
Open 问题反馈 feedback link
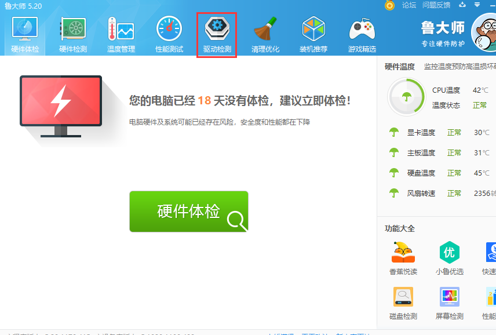[436, 5]
